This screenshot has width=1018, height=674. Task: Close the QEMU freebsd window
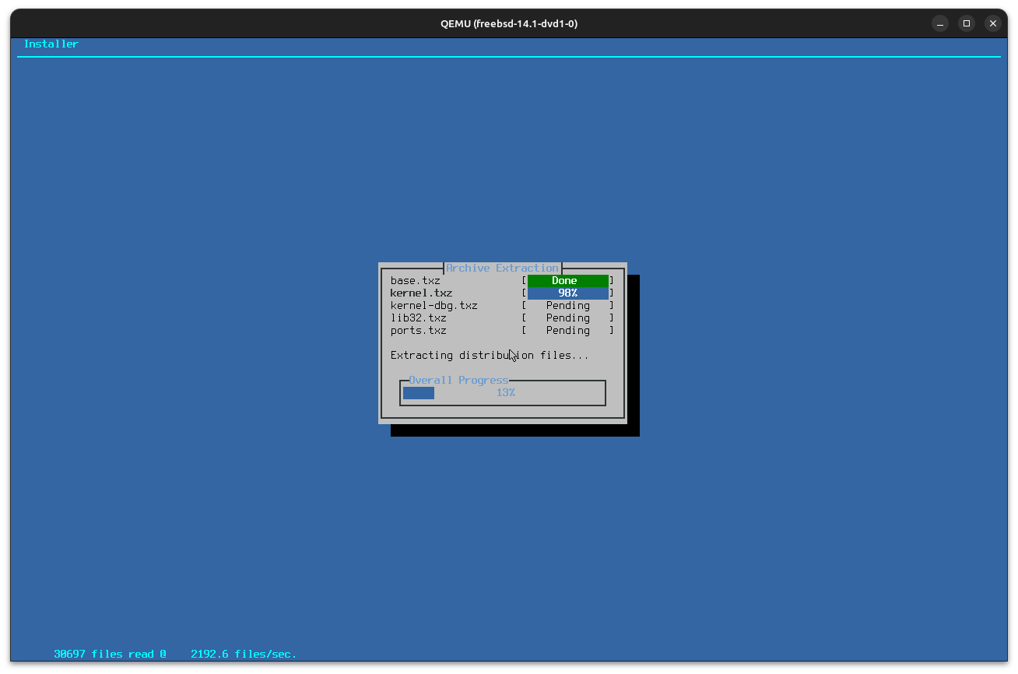pos(992,23)
